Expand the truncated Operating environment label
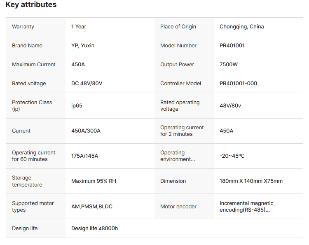 pyautogui.click(x=178, y=156)
